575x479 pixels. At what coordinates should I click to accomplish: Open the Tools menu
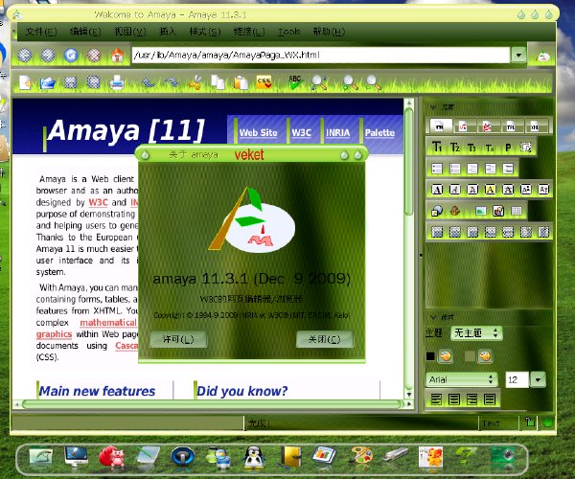[289, 32]
